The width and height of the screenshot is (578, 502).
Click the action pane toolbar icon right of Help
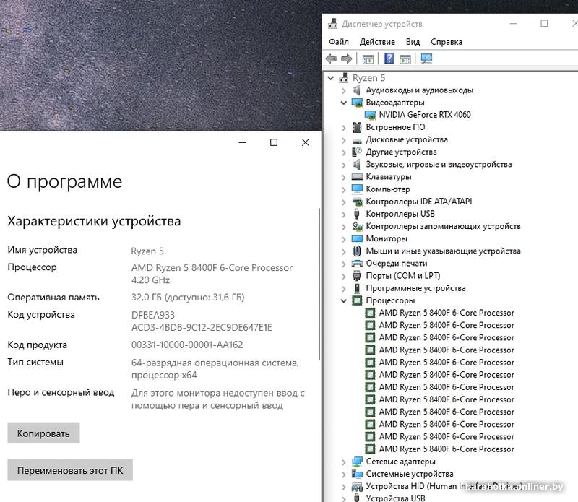coord(405,59)
